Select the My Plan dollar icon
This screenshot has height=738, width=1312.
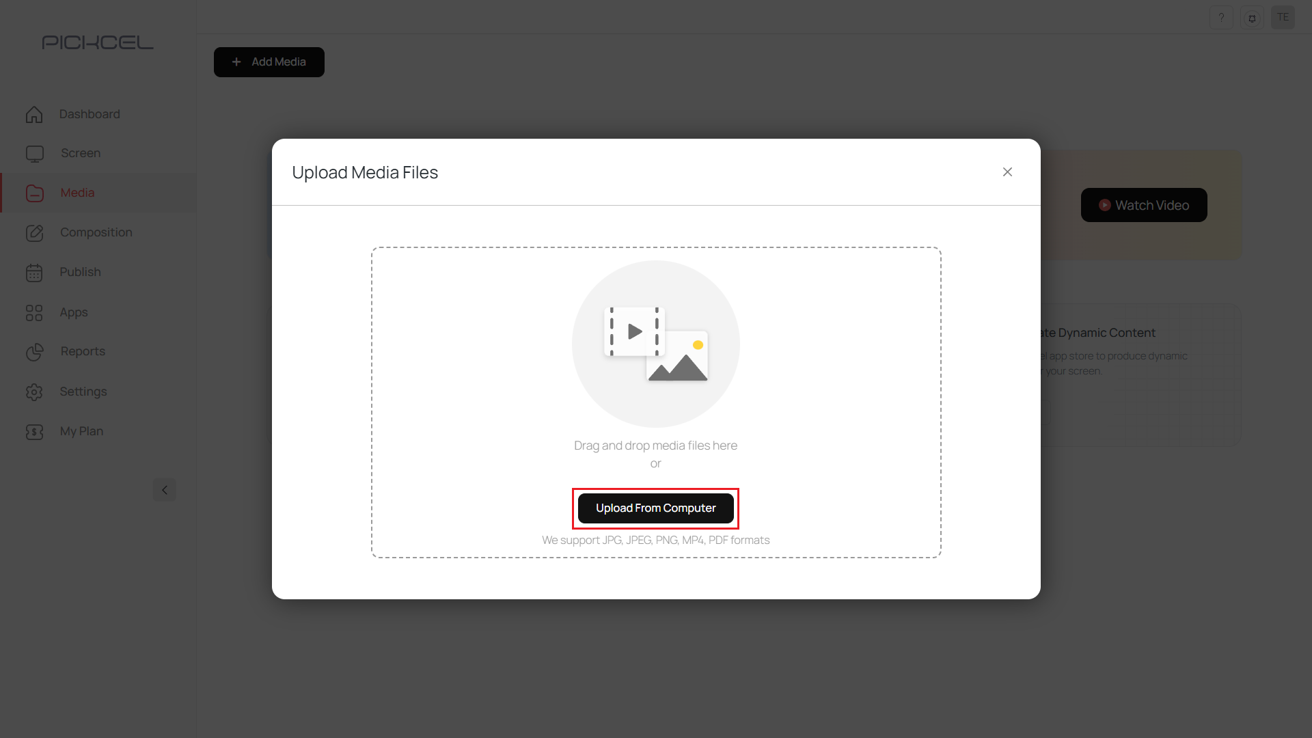(x=34, y=431)
